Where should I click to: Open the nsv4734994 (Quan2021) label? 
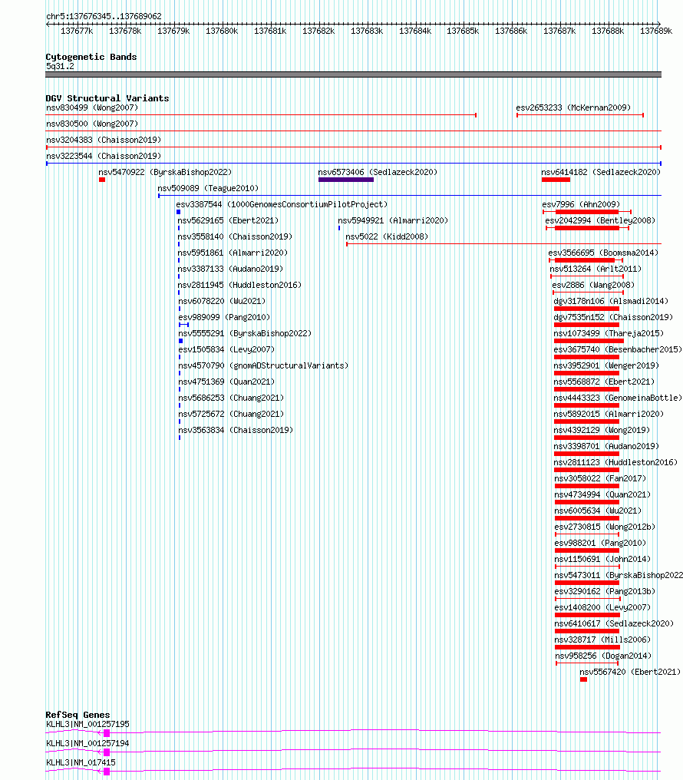tap(602, 494)
